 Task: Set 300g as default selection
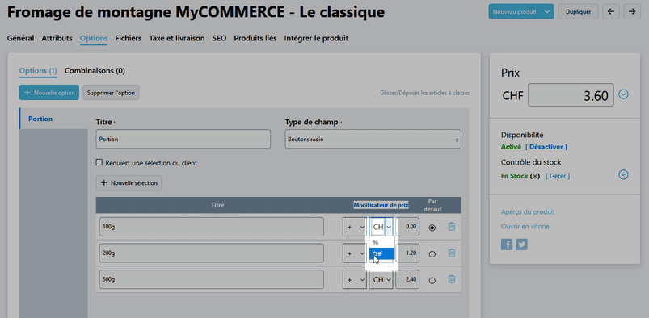tap(432, 281)
